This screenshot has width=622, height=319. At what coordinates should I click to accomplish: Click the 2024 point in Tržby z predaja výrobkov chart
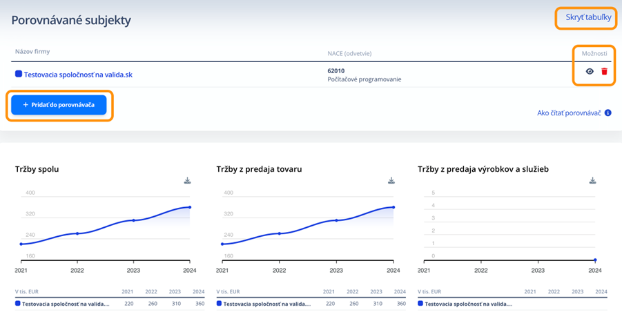click(595, 260)
